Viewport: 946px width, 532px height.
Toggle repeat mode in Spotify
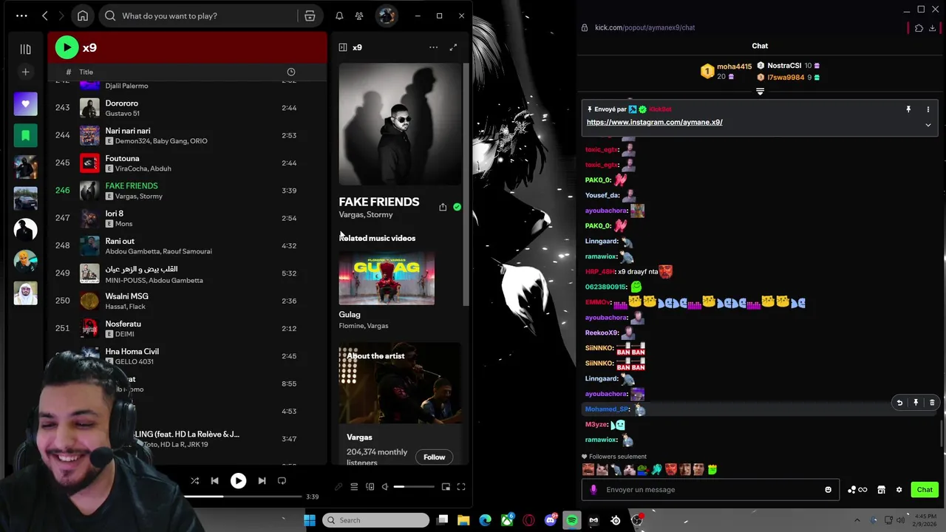(x=282, y=480)
